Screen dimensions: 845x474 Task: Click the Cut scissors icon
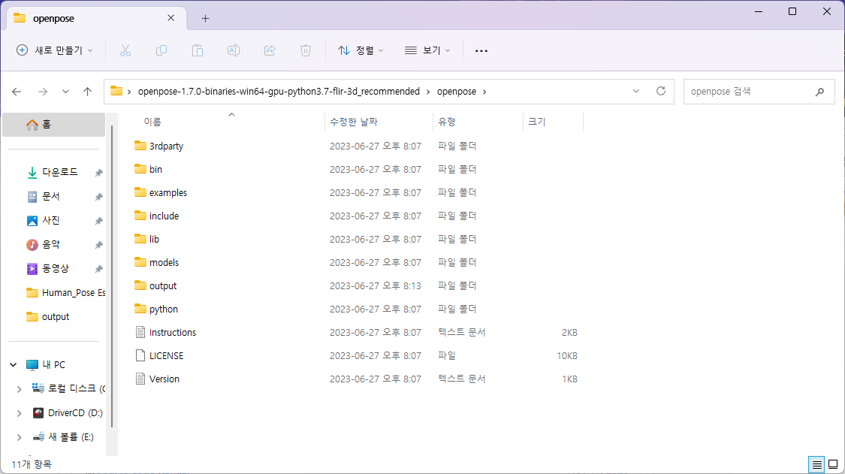(x=125, y=50)
